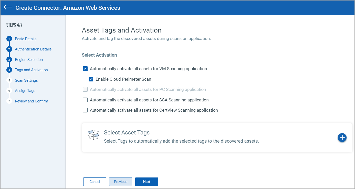The image size is (355, 189).
Task: Open the Authentication Details step
Action: click(33, 49)
